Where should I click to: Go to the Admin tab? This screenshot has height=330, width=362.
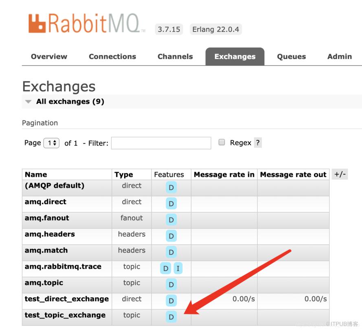pyautogui.click(x=339, y=57)
